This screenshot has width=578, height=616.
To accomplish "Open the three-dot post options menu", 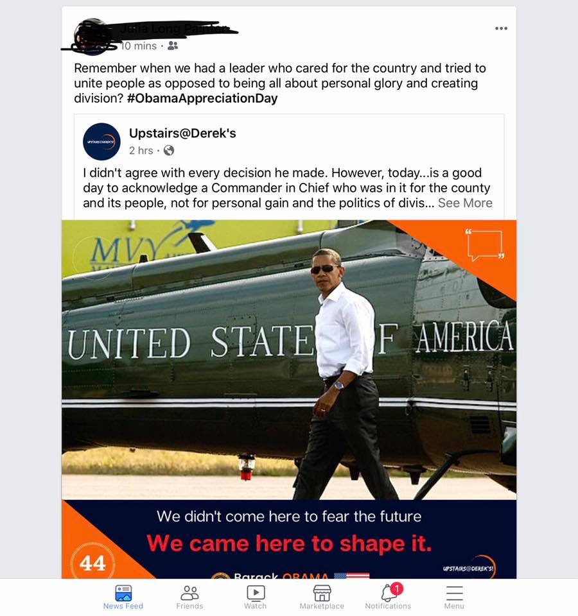I will coord(501,28).
